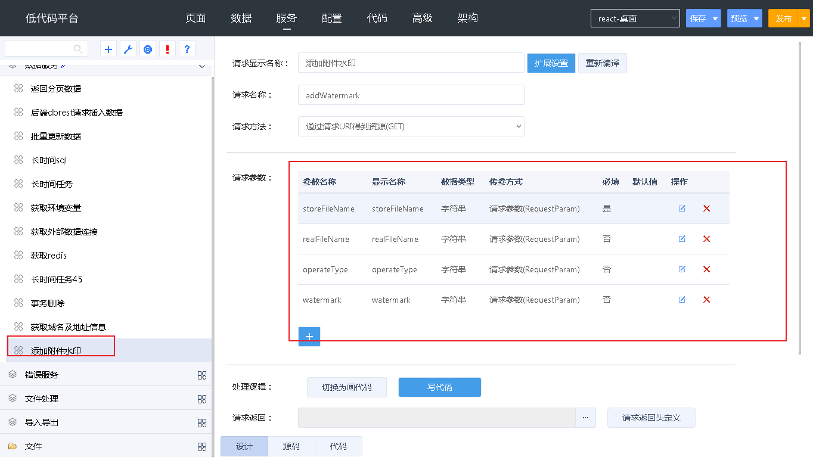Click the ellipsis button beside 请求返回 field
The image size is (813, 457).
(x=585, y=418)
